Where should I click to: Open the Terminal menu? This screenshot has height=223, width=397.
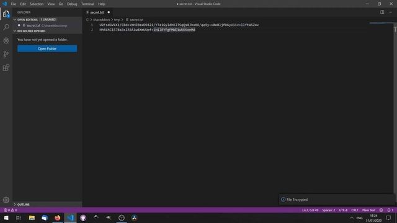pyautogui.click(x=87, y=4)
